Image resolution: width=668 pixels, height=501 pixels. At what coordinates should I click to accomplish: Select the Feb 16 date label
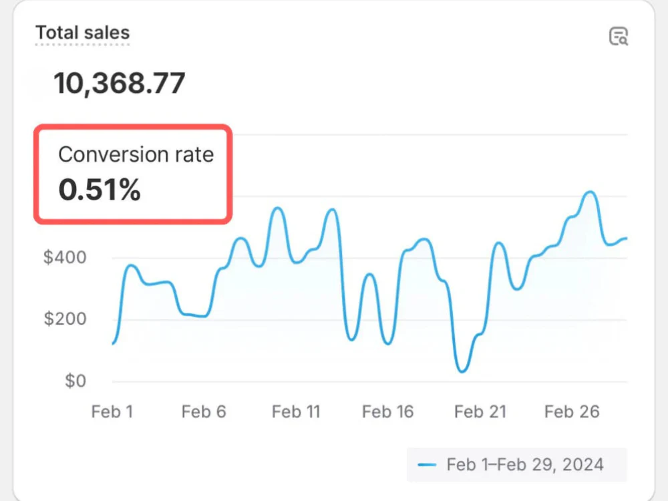[387, 412]
